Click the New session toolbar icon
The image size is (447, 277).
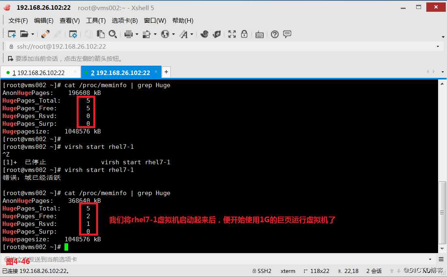[x=12, y=34]
